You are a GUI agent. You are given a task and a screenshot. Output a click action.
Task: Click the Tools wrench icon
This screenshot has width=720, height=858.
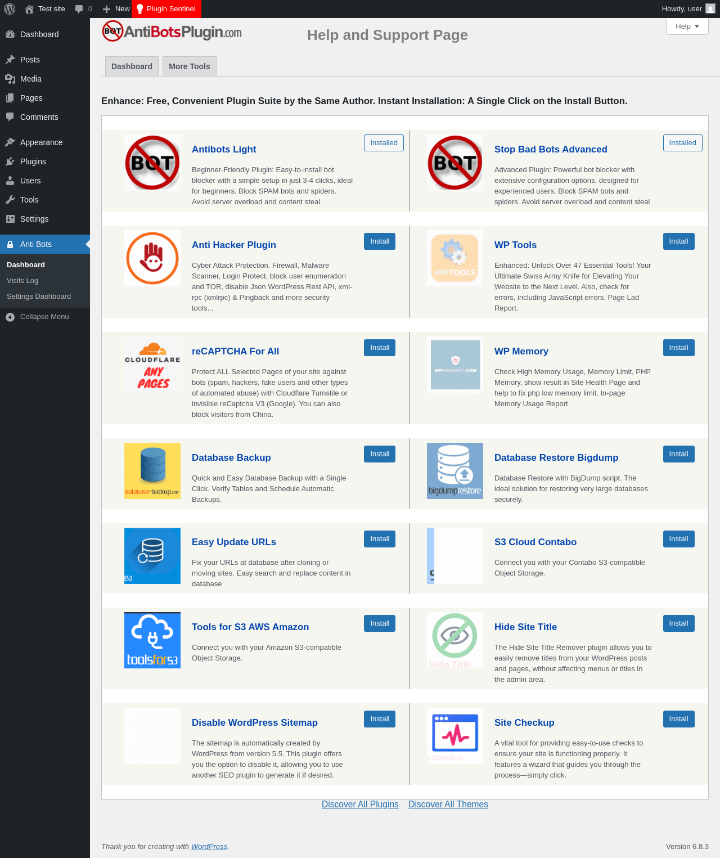(10, 200)
